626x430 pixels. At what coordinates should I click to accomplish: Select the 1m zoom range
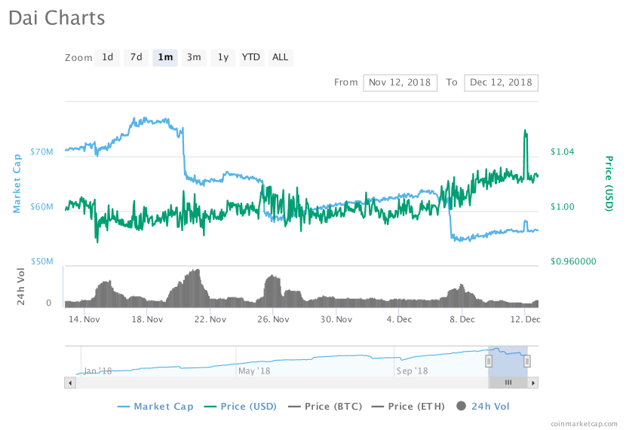click(165, 57)
